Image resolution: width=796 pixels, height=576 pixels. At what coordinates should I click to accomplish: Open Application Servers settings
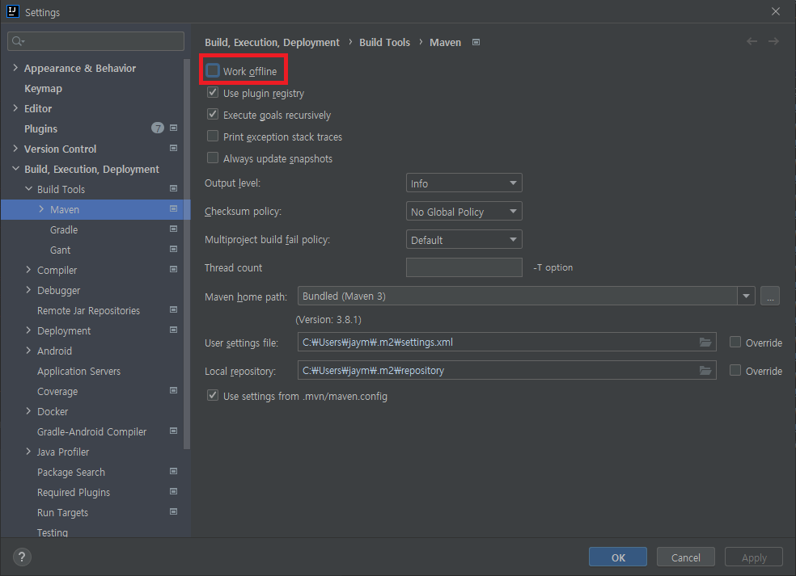pos(78,371)
